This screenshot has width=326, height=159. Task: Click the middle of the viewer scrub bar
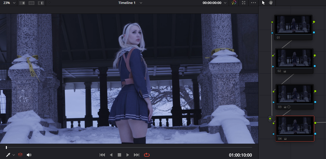click(x=129, y=147)
